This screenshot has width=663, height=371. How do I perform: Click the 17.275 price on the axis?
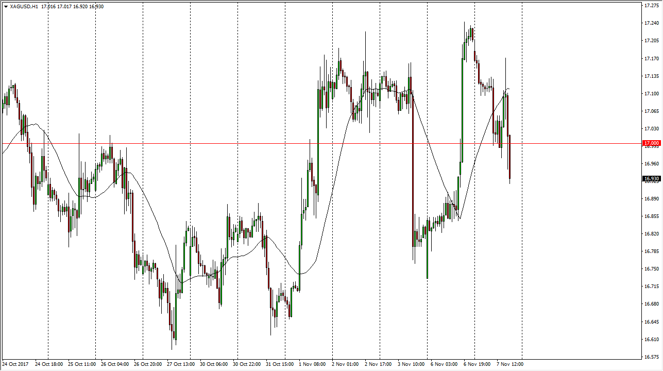click(651, 6)
